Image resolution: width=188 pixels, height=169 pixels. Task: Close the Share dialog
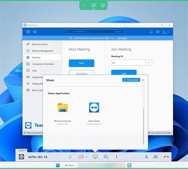pyautogui.click(x=143, y=80)
